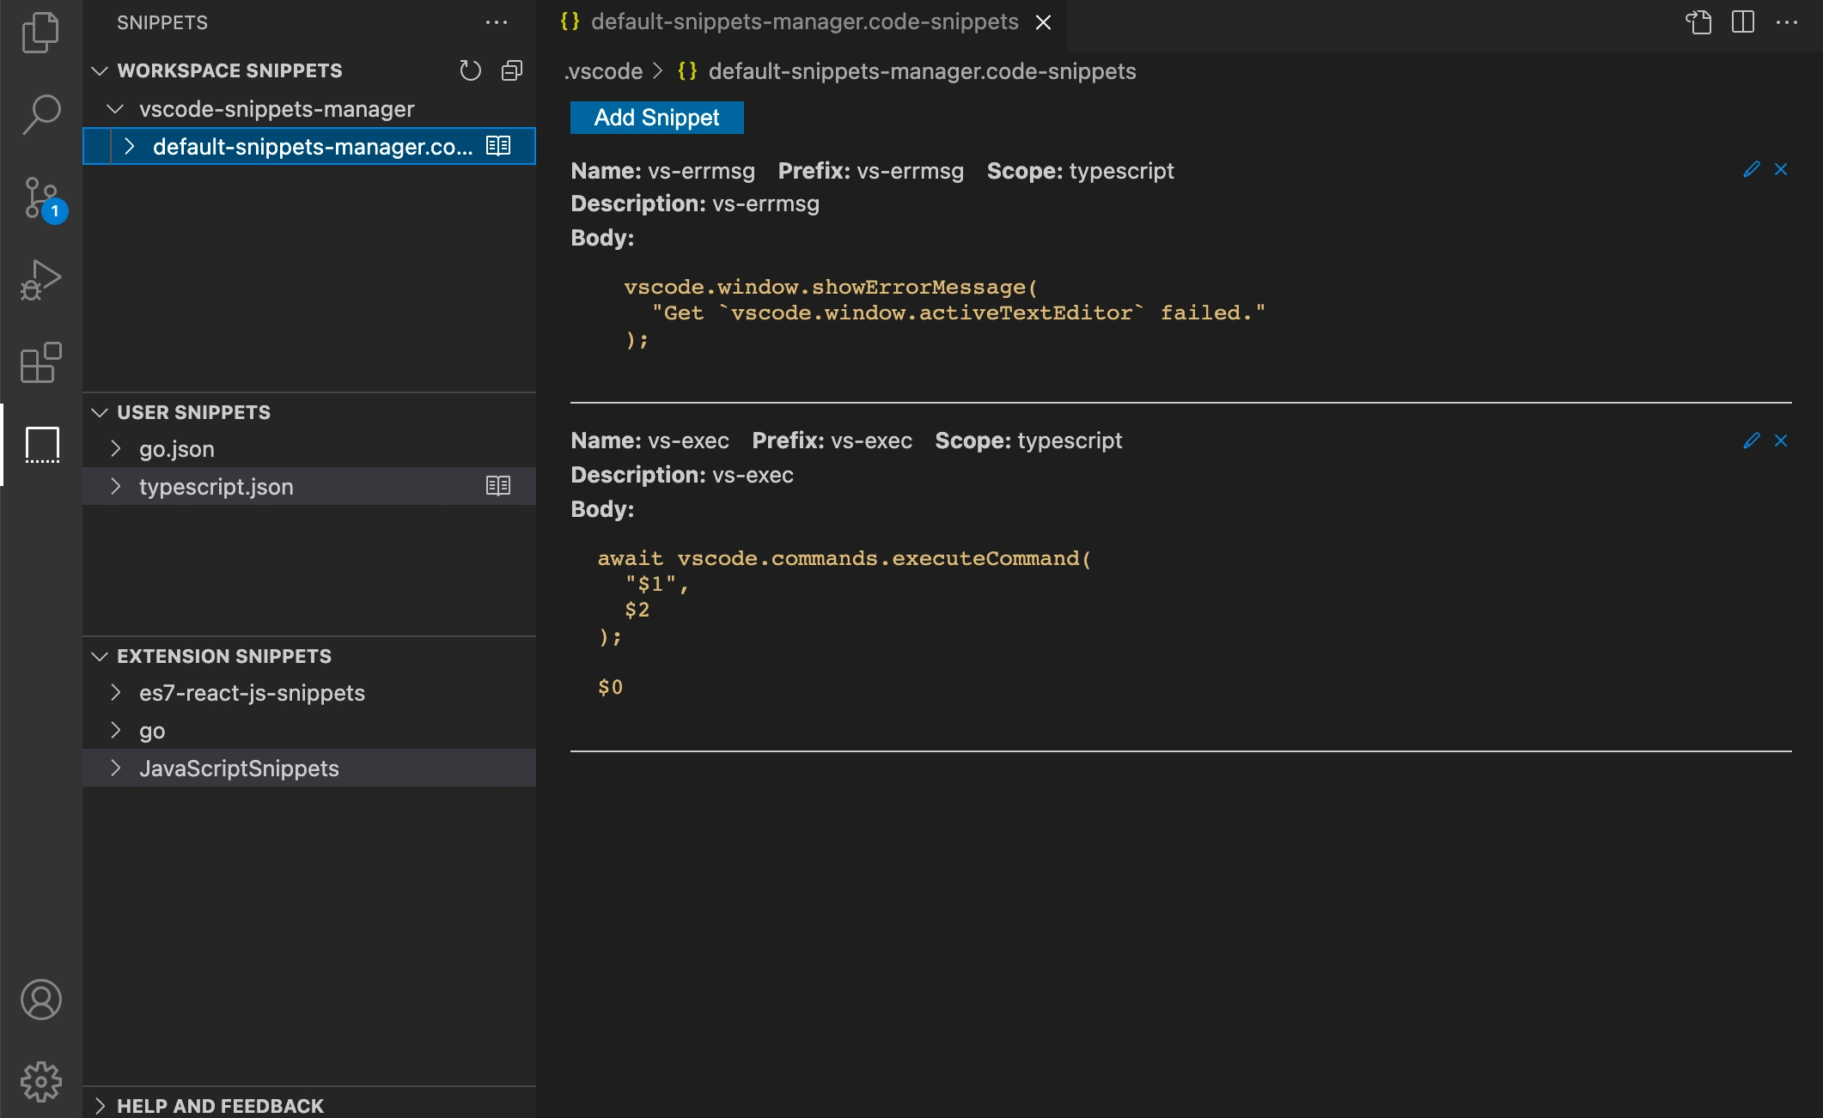
Task: Edit the vs-errmsg snippet with pencil icon
Action: pyautogui.click(x=1752, y=169)
